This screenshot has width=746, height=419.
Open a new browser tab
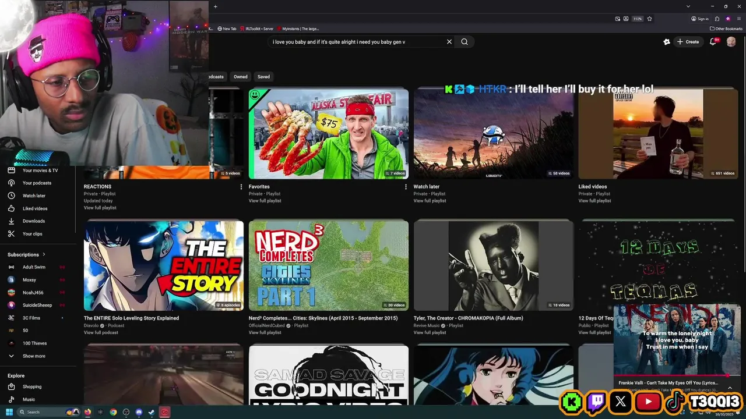tap(215, 6)
